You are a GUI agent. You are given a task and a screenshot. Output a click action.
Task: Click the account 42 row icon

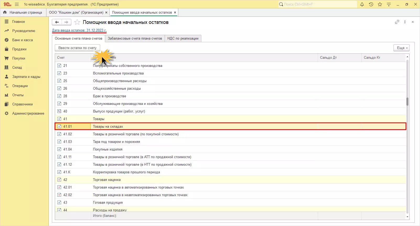click(x=59, y=180)
